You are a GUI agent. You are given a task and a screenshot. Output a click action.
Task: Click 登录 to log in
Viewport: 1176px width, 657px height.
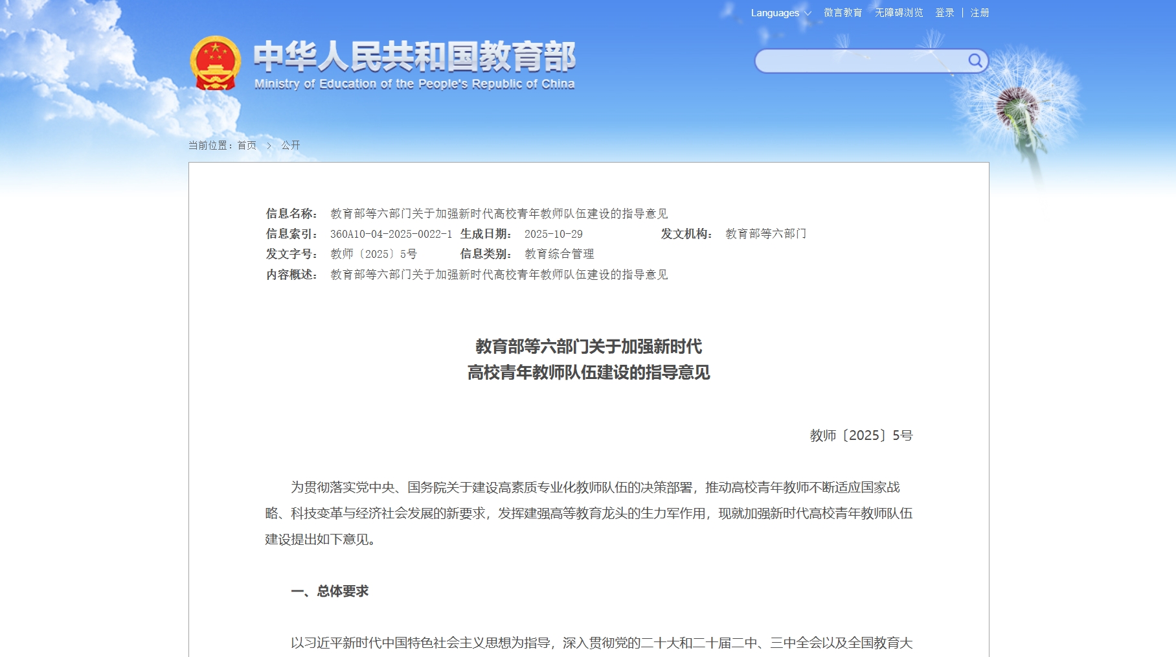(944, 12)
